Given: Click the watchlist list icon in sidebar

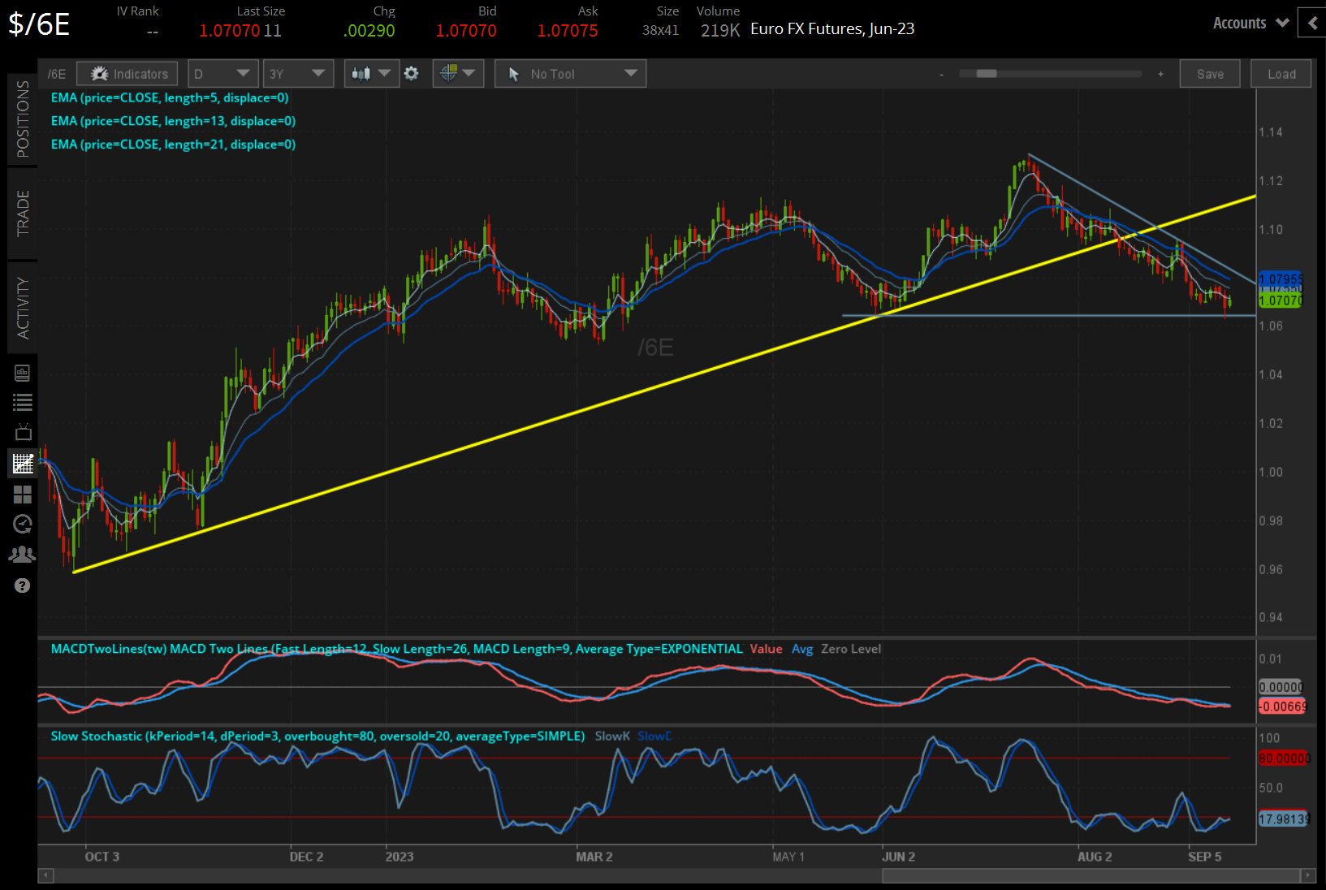Looking at the screenshot, I should [x=22, y=402].
